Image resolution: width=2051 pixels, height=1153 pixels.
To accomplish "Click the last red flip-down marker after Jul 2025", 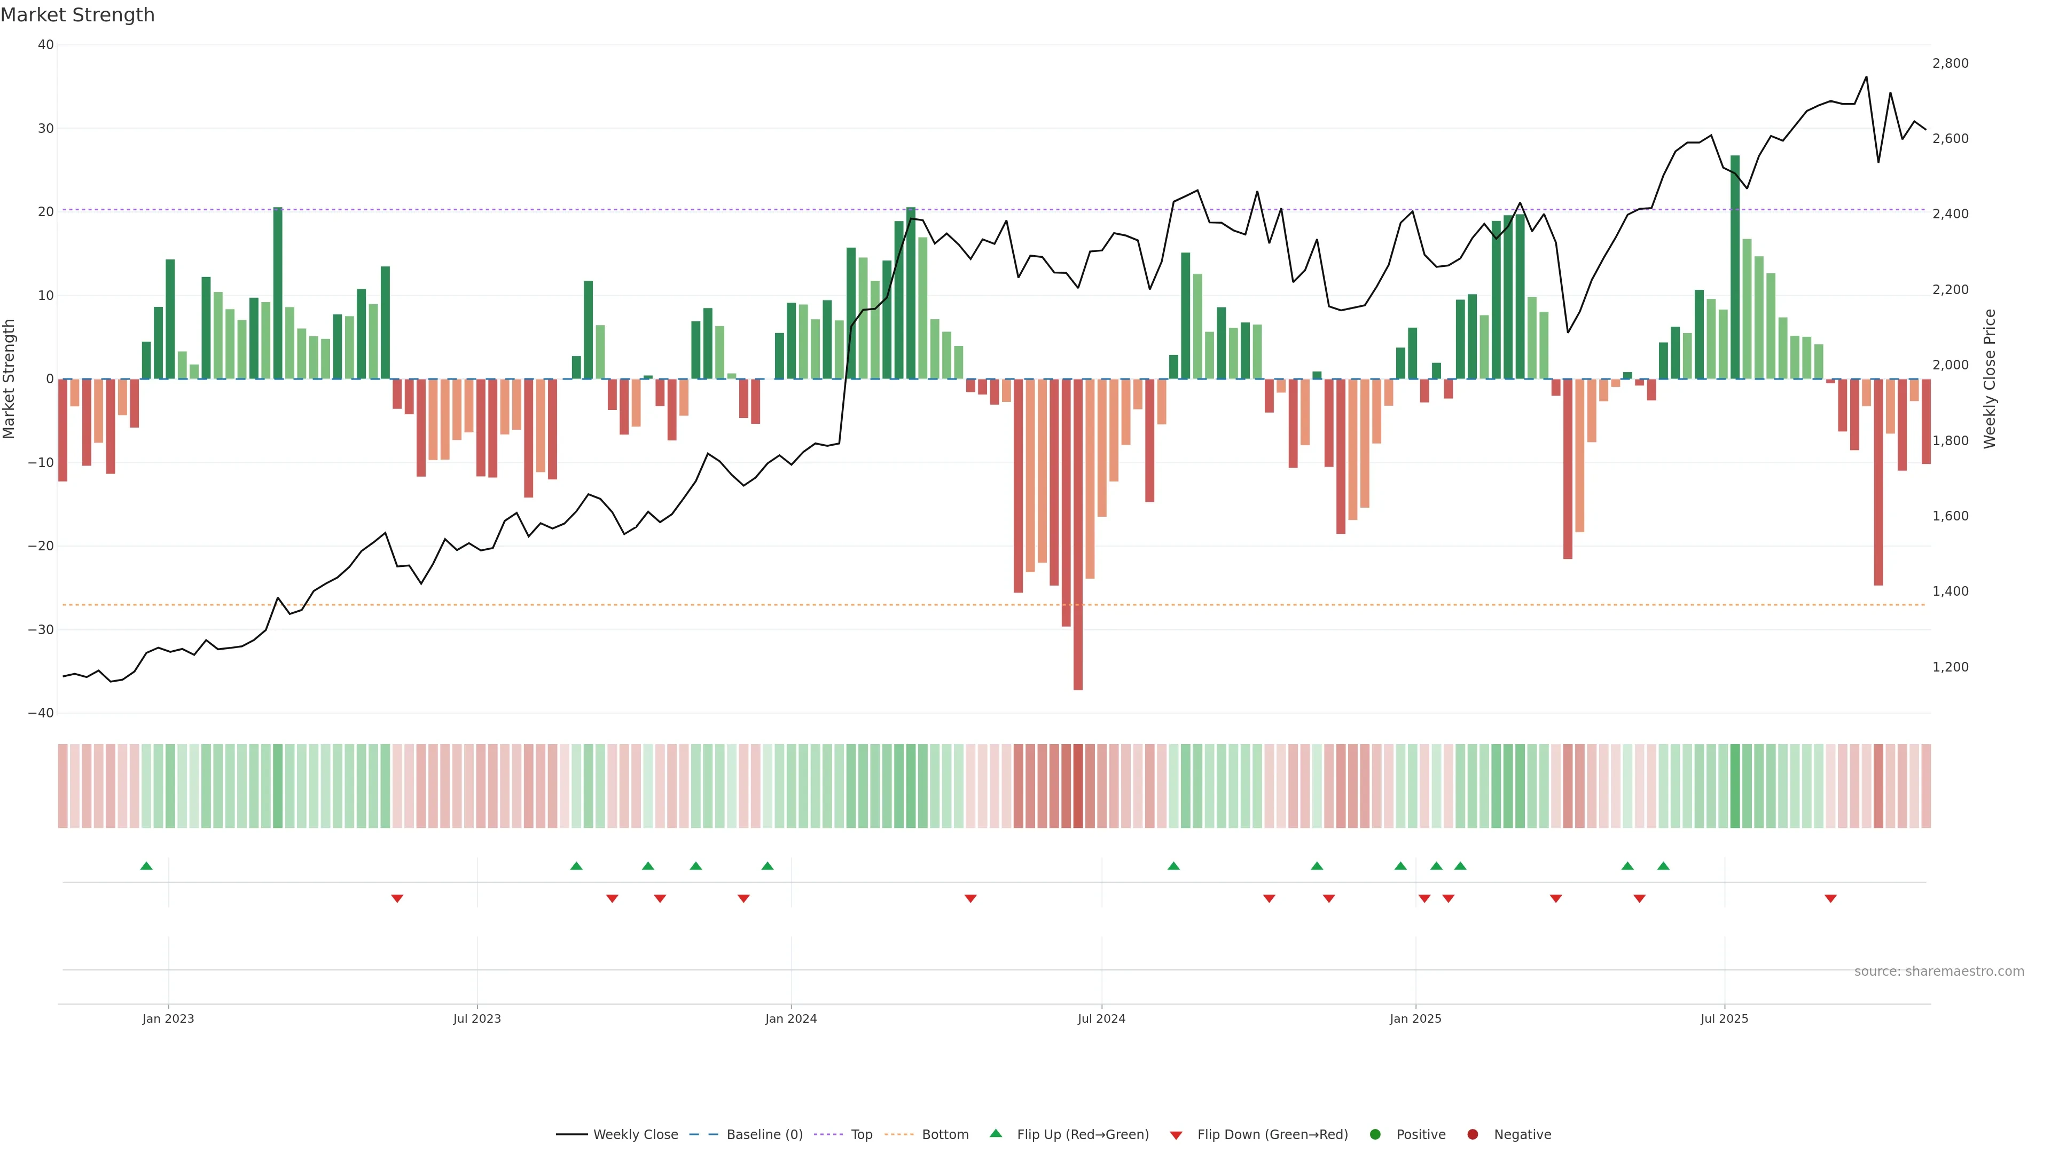I will (1830, 898).
